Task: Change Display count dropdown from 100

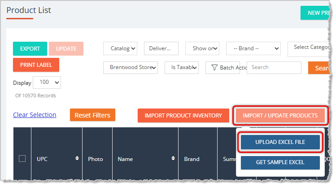Action: tap(47, 83)
